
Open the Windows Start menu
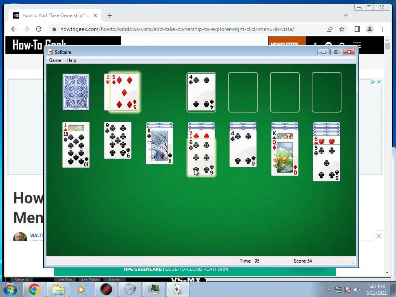(10, 290)
